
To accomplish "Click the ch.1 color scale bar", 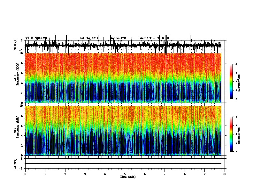I will (231, 82).
